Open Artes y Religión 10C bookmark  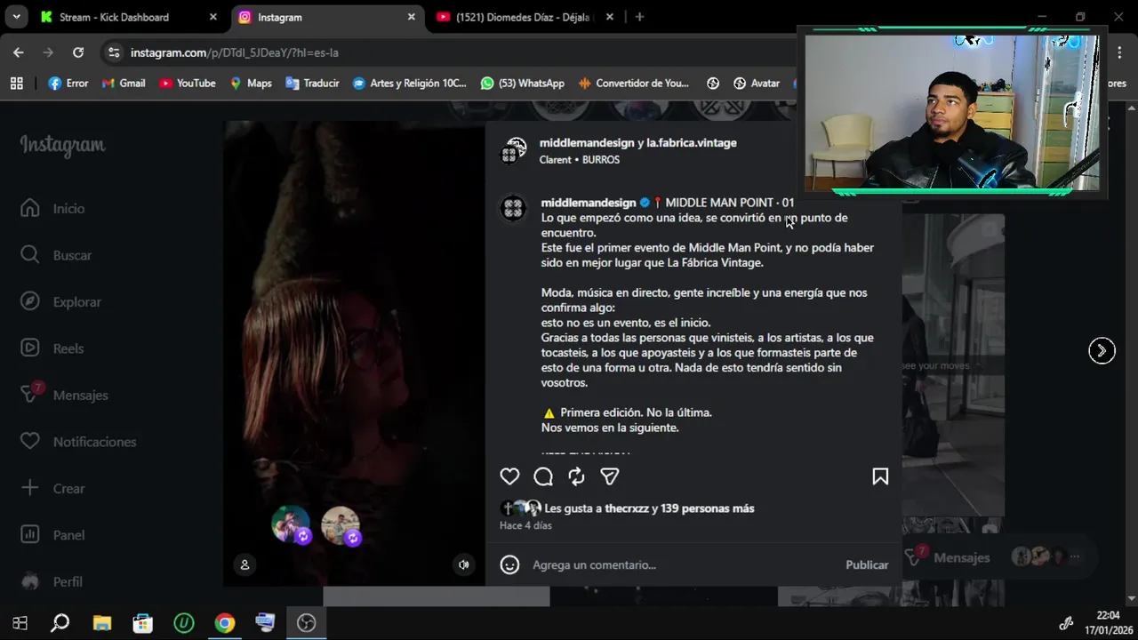409,84
